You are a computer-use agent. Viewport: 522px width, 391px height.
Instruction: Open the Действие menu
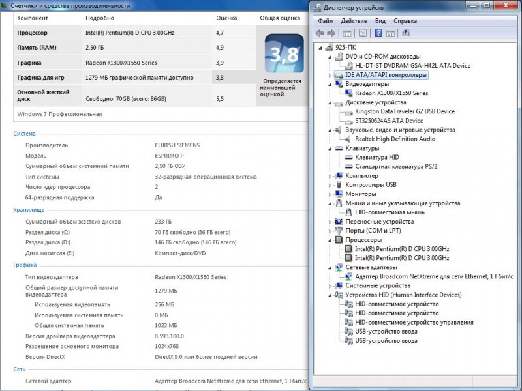pyautogui.click(x=354, y=21)
